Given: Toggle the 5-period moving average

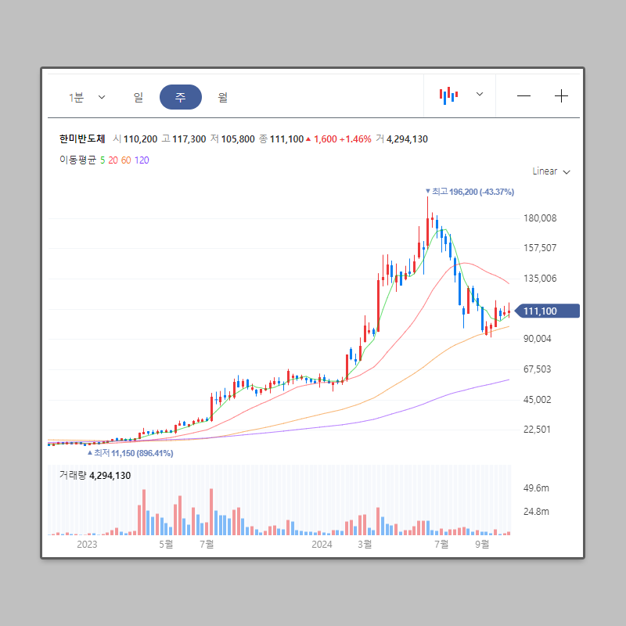Looking at the screenshot, I should coord(103,160).
